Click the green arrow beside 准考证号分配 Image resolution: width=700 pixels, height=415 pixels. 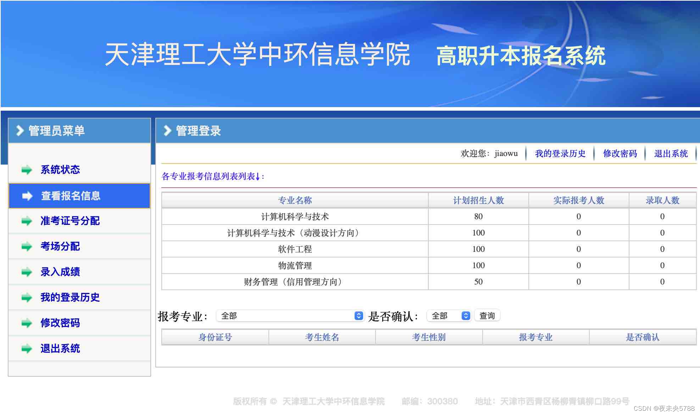pos(27,221)
